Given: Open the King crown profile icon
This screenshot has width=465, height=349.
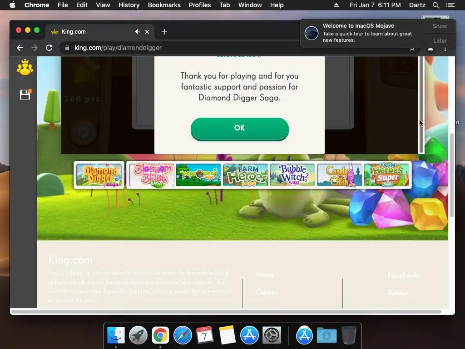Looking at the screenshot, I should click(x=25, y=67).
